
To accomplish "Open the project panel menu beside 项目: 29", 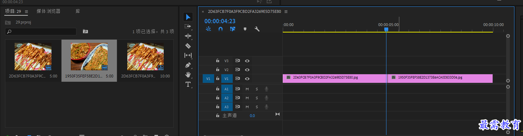I will click(26, 11).
